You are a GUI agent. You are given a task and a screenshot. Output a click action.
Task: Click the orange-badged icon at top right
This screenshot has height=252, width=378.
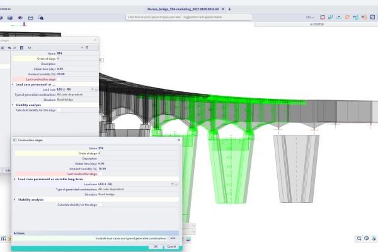pyautogui.click(x=364, y=17)
